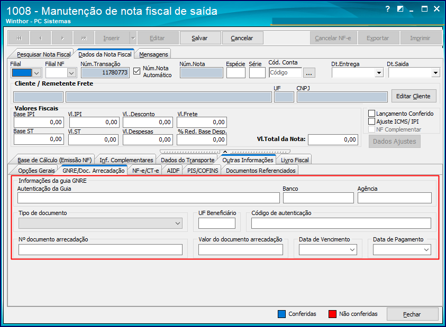Click the Cancelar button
The width and height of the screenshot is (446, 327).
point(242,38)
